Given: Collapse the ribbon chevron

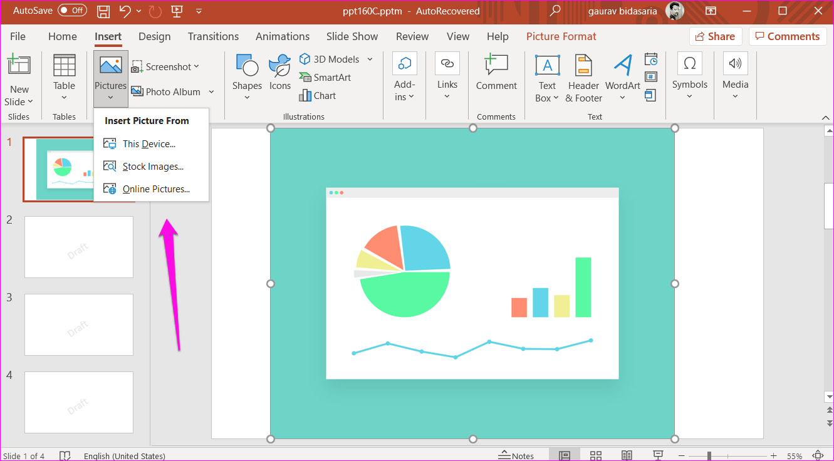Looking at the screenshot, I should pos(825,117).
